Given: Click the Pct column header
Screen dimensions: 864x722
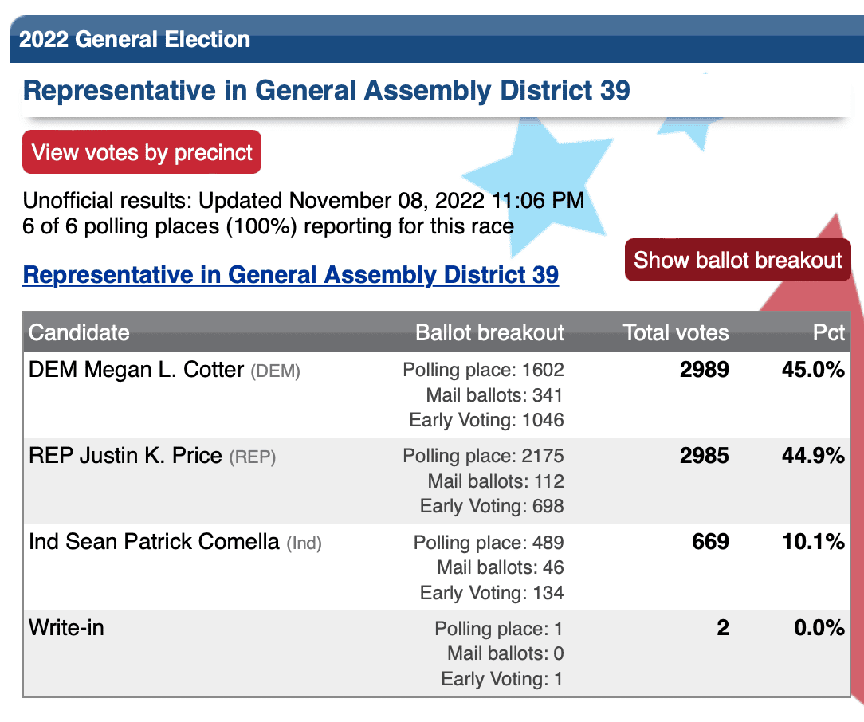Looking at the screenshot, I should pos(829,332).
